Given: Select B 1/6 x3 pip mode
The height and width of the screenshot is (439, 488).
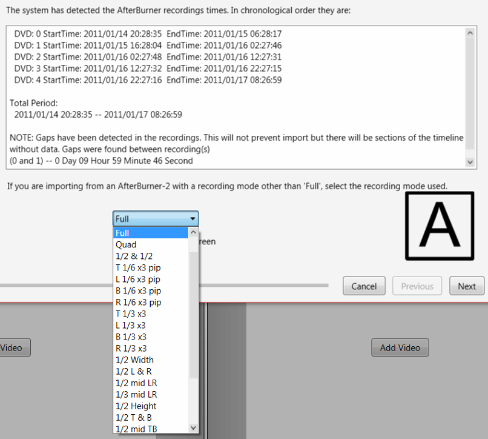Looking at the screenshot, I should tap(151, 290).
